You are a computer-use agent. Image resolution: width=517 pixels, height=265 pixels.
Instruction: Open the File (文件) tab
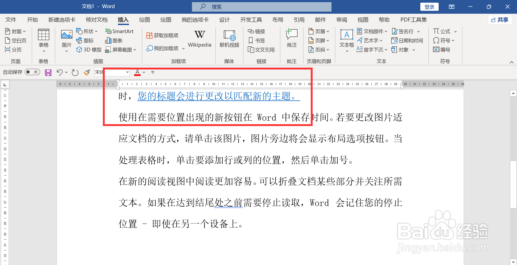click(x=11, y=20)
